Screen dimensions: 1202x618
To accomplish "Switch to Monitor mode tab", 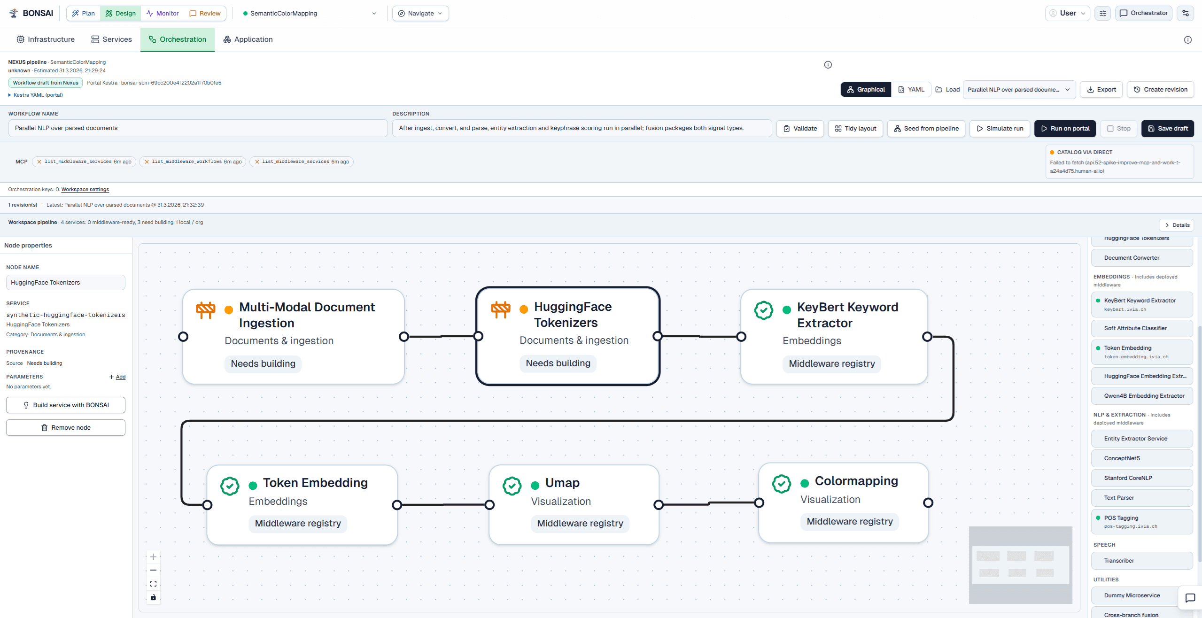I will click(163, 13).
